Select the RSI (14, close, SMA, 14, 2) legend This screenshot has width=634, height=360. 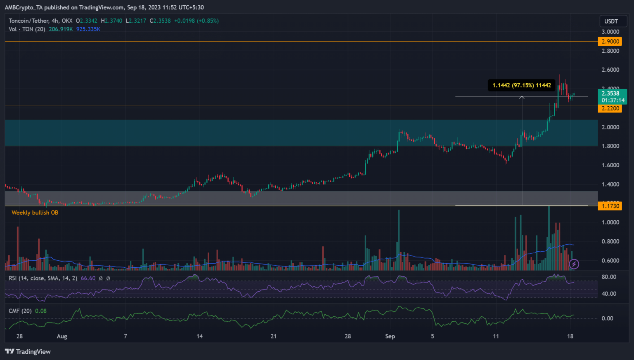43,278
